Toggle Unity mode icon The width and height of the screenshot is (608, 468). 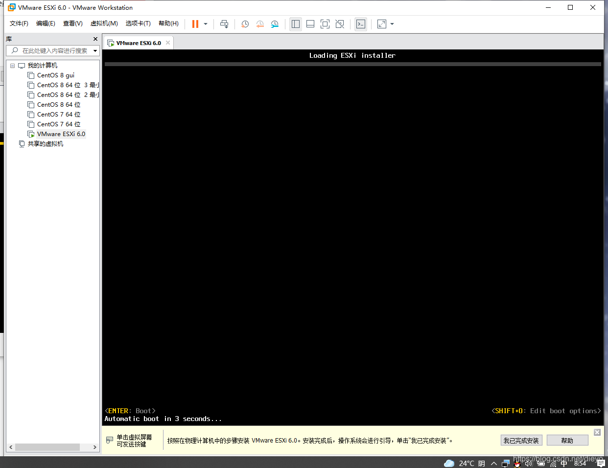pyautogui.click(x=340, y=24)
